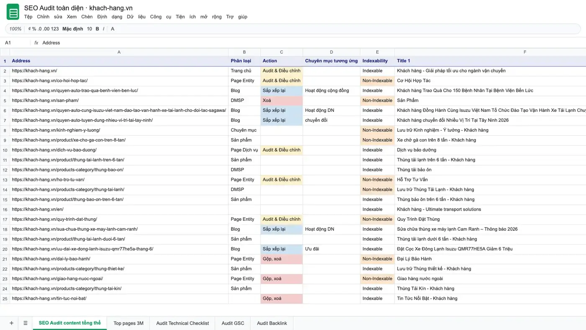The height and width of the screenshot is (330, 586).
Task: Switch to the Audit GSC sheet tab
Action: click(x=233, y=323)
